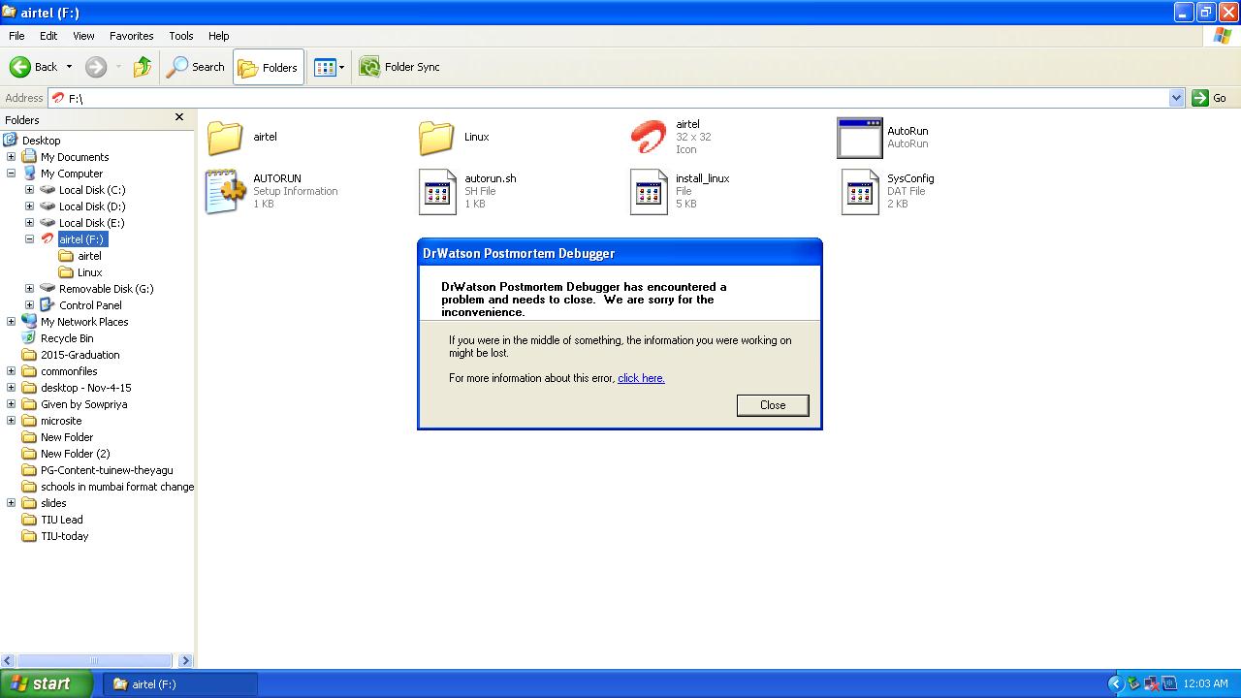Open the Edit menu
The width and height of the screenshot is (1241, 698).
point(48,36)
